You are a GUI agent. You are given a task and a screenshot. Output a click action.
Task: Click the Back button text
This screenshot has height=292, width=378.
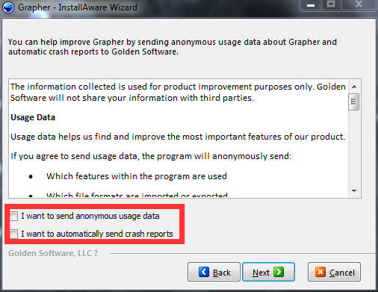point(222,273)
